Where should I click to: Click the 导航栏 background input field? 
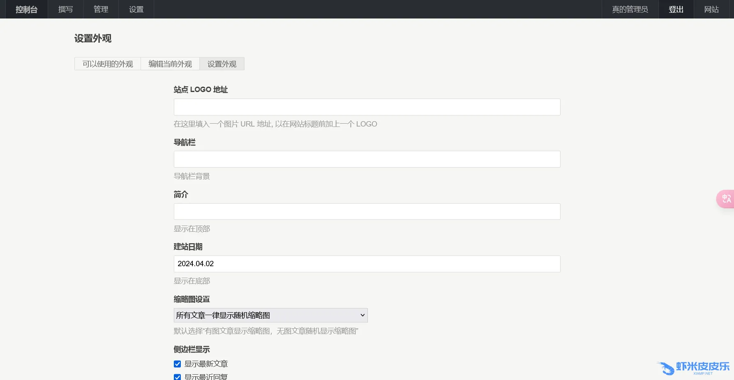point(367,159)
